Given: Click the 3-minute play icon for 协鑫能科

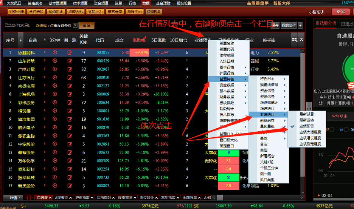Looking at the screenshot, I should 54,52.
